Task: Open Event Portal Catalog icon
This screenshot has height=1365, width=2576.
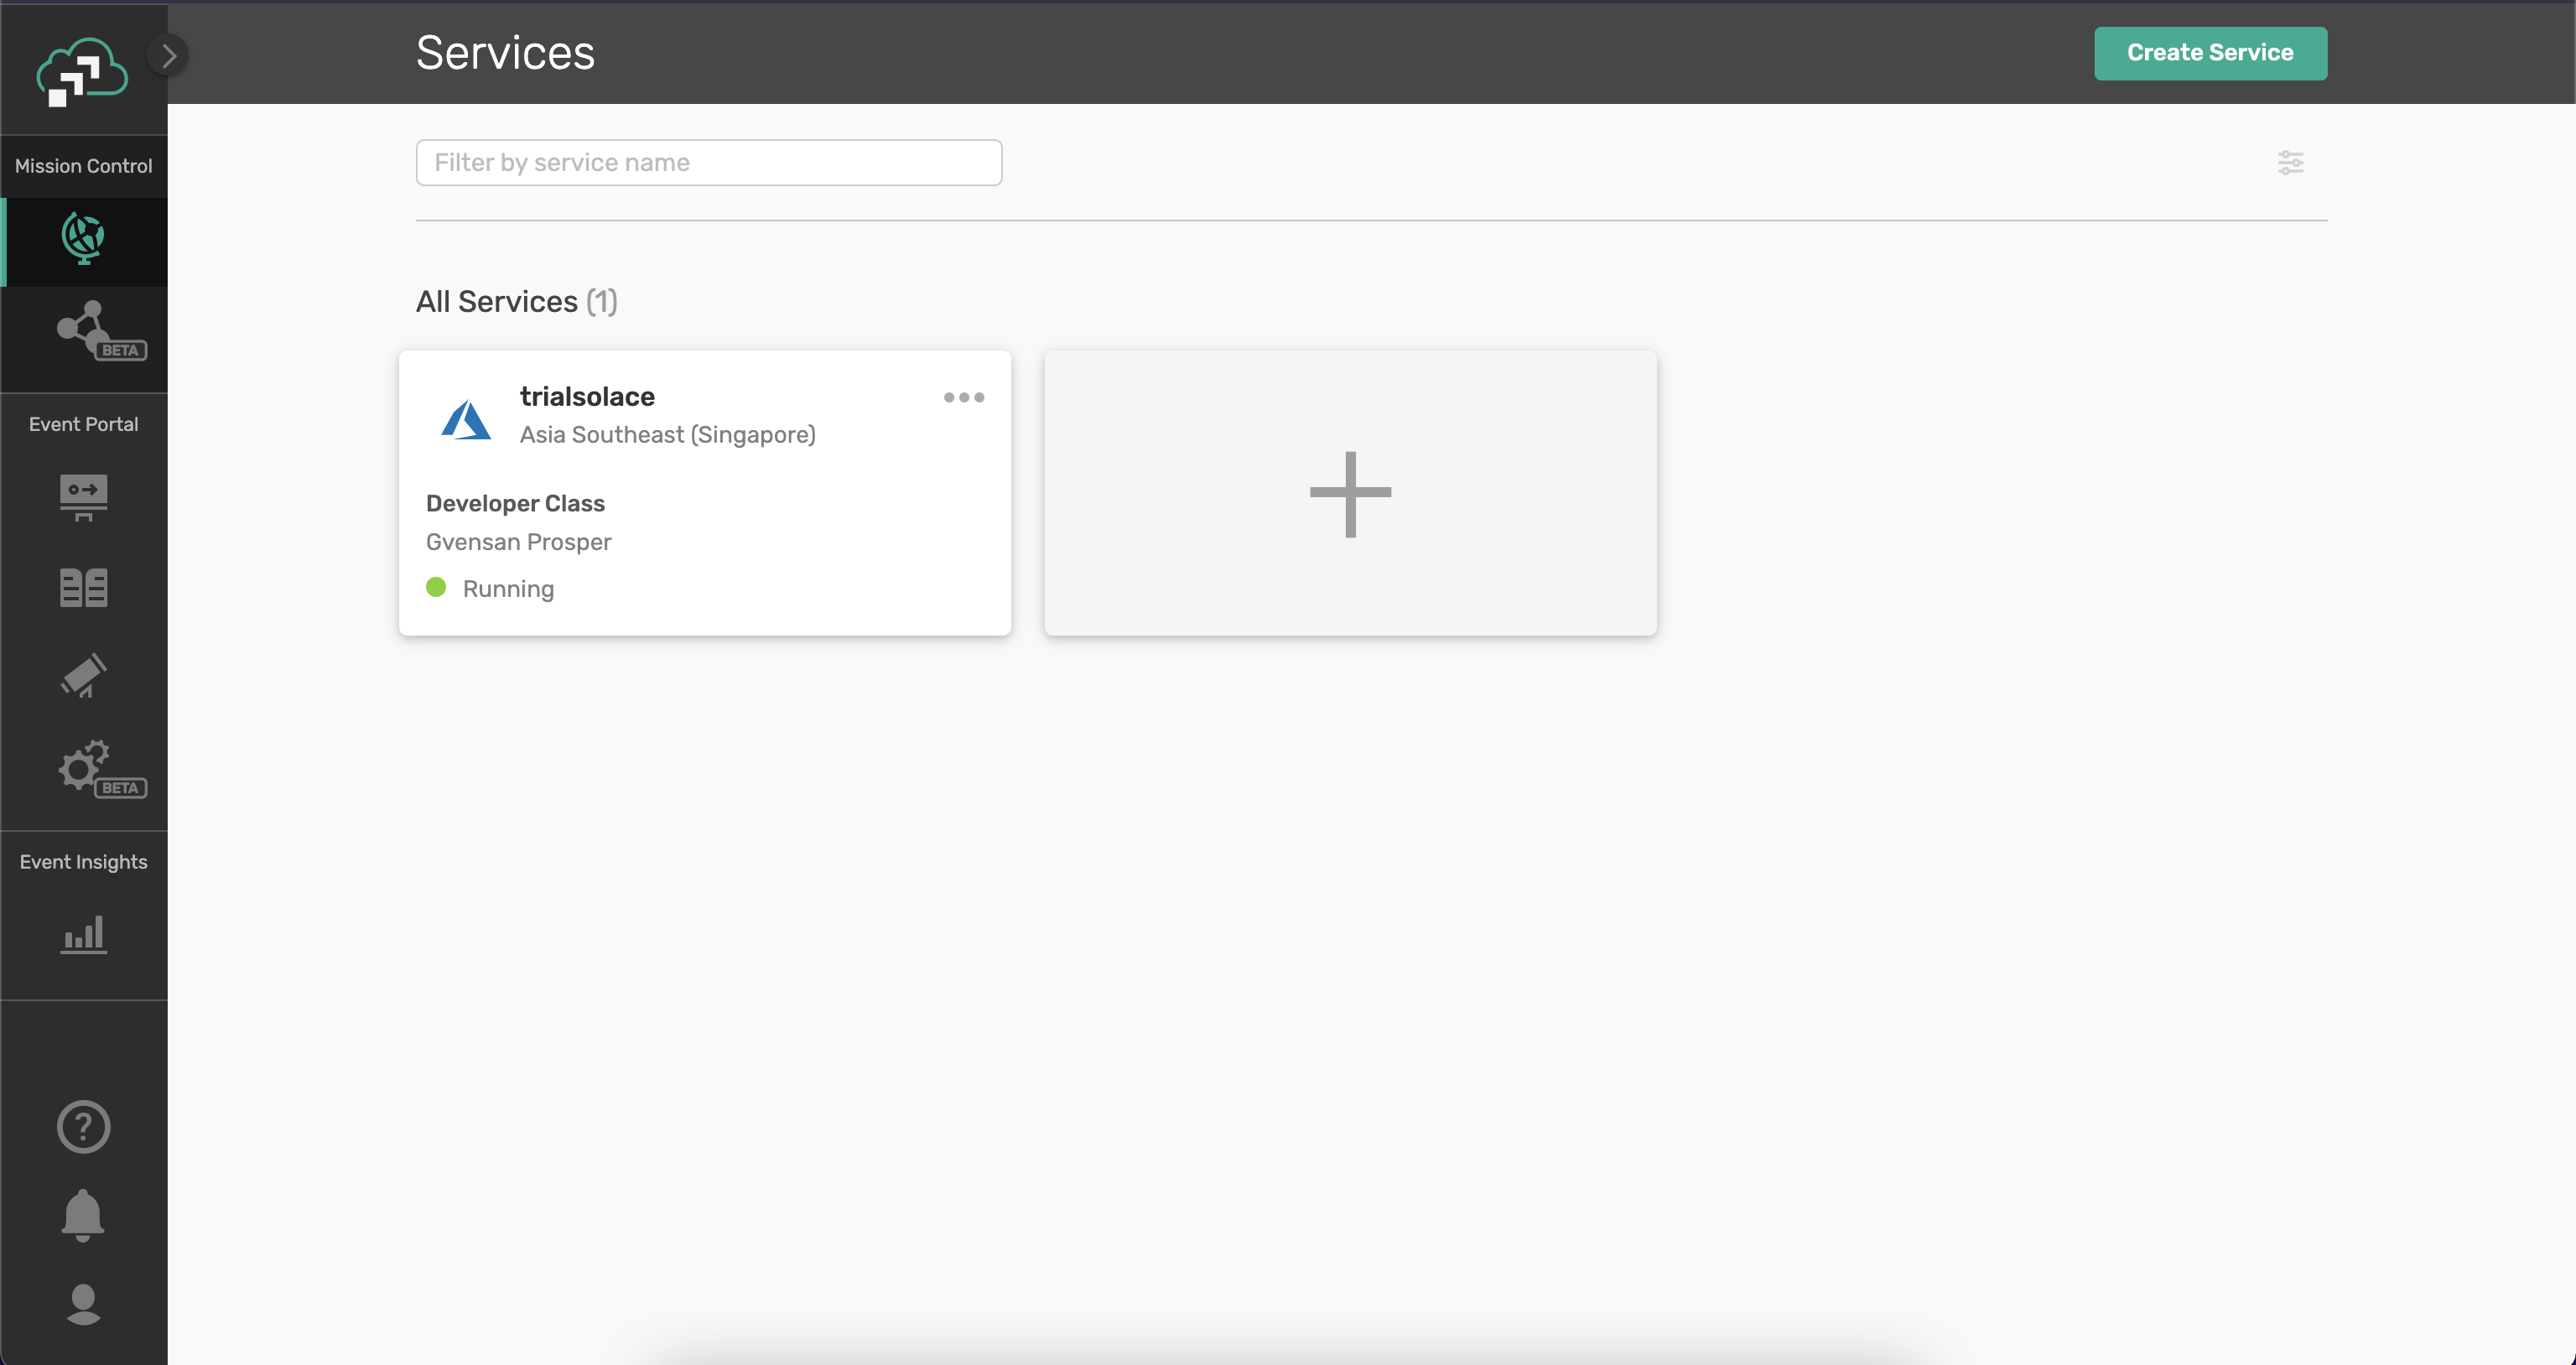Action: pyautogui.click(x=84, y=587)
